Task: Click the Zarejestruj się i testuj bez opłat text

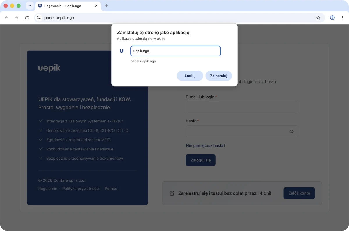Action: coord(225,193)
